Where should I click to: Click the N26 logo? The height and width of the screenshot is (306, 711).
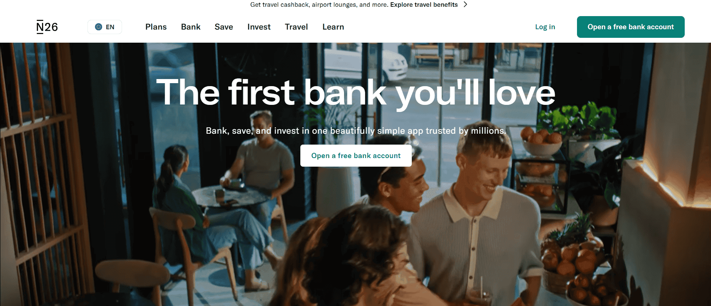pyautogui.click(x=47, y=27)
